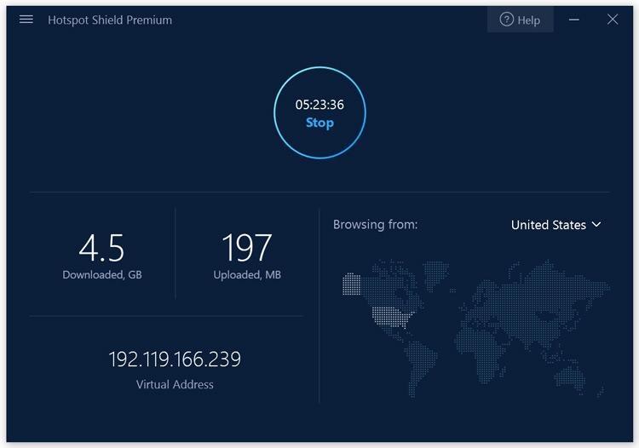Click the 4.5 Downloaded, GB value
Image resolution: width=639 pixels, height=448 pixels.
pyautogui.click(x=101, y=248)
